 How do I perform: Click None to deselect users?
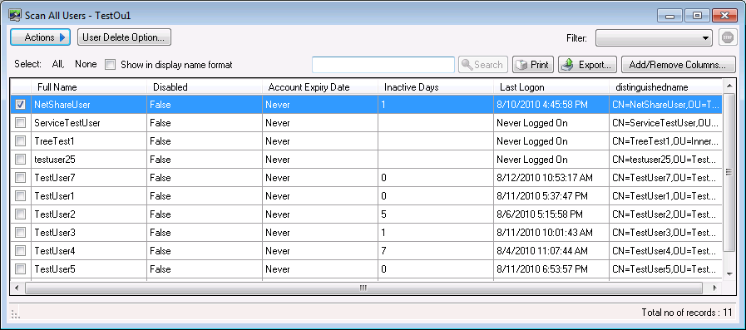pyautogui.click(x=86, y=64)
